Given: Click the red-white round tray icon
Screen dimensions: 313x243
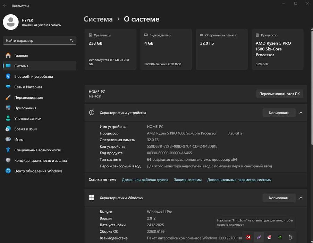Looking at the screenshot, I should click(x=269, y=237).
